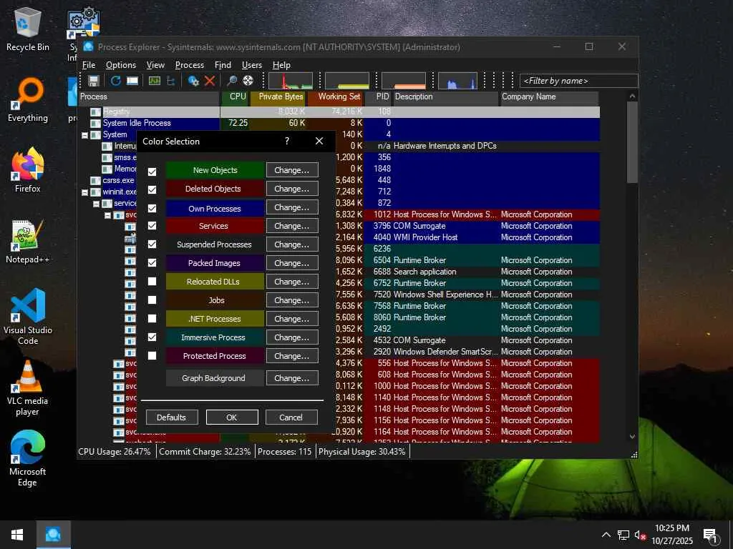733x549 pixels.
Task: Enable the Jobs checkbox
Action: [x=152, y=300]
